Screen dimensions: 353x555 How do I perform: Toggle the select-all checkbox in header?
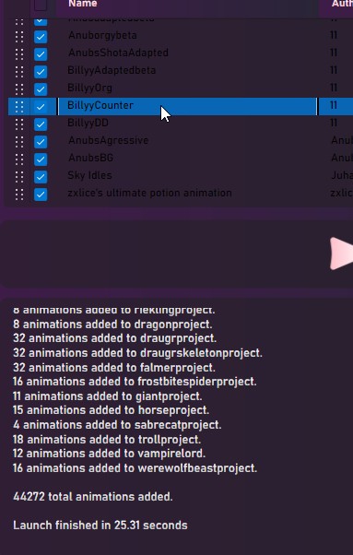[41, 5]
